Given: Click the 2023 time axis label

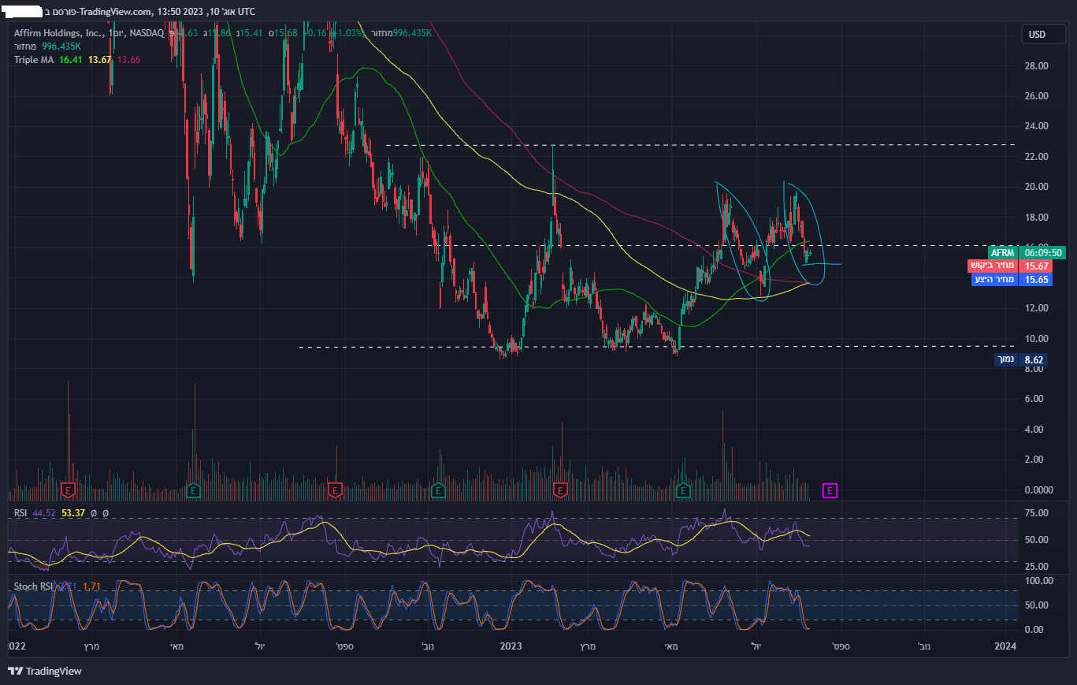Looking at the screenshot, I should (x=511, y=646).
